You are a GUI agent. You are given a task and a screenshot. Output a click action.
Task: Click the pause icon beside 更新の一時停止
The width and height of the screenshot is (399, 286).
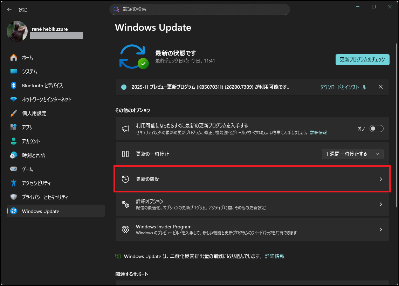[125, 154]
